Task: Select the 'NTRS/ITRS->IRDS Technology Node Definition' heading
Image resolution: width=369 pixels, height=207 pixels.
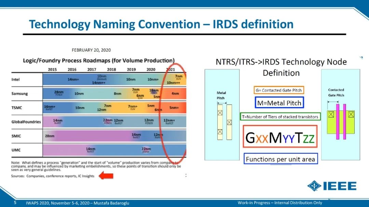Action: point(281,67)
